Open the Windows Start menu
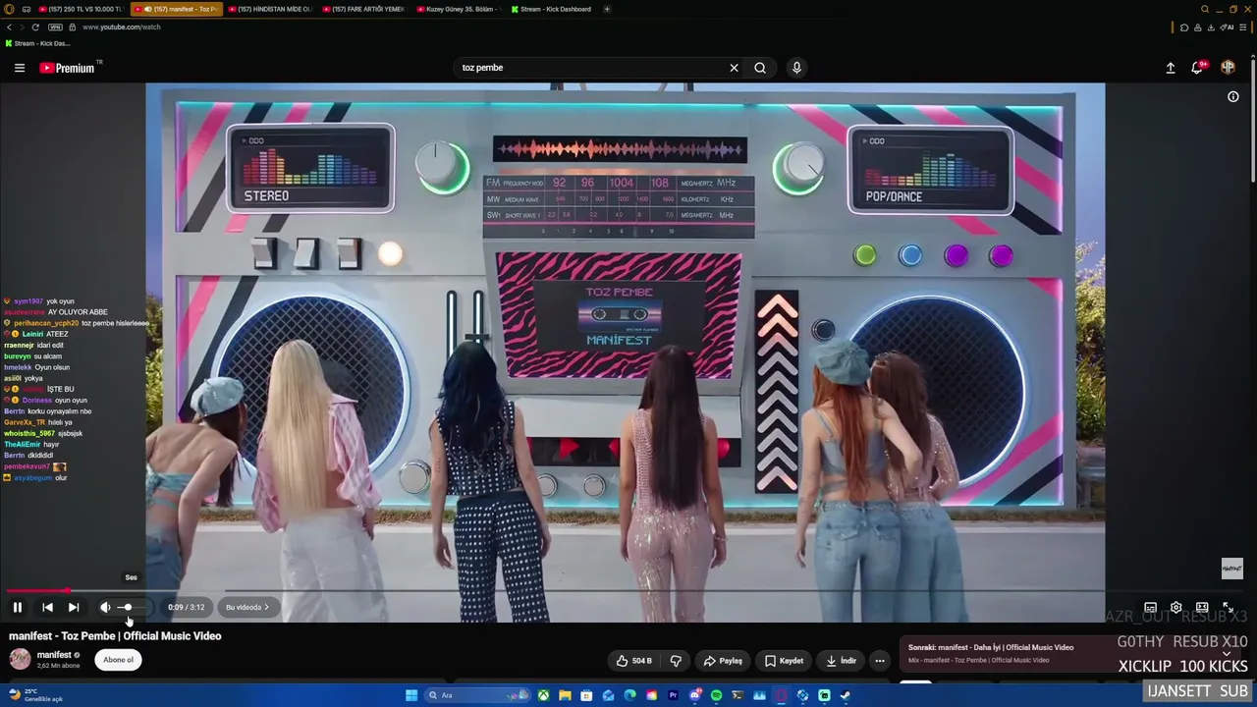Image resolution: width=1257 pixels, height=707 pixels. point(411,695)
